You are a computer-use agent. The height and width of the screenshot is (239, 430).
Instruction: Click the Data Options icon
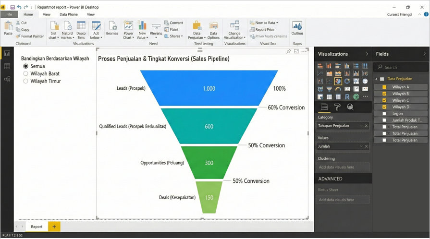213,30
